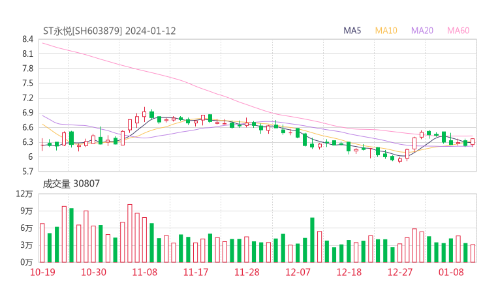483x287 pixels.
Task: Select the first volume bar at 10-19
Action: pos(42,243)
